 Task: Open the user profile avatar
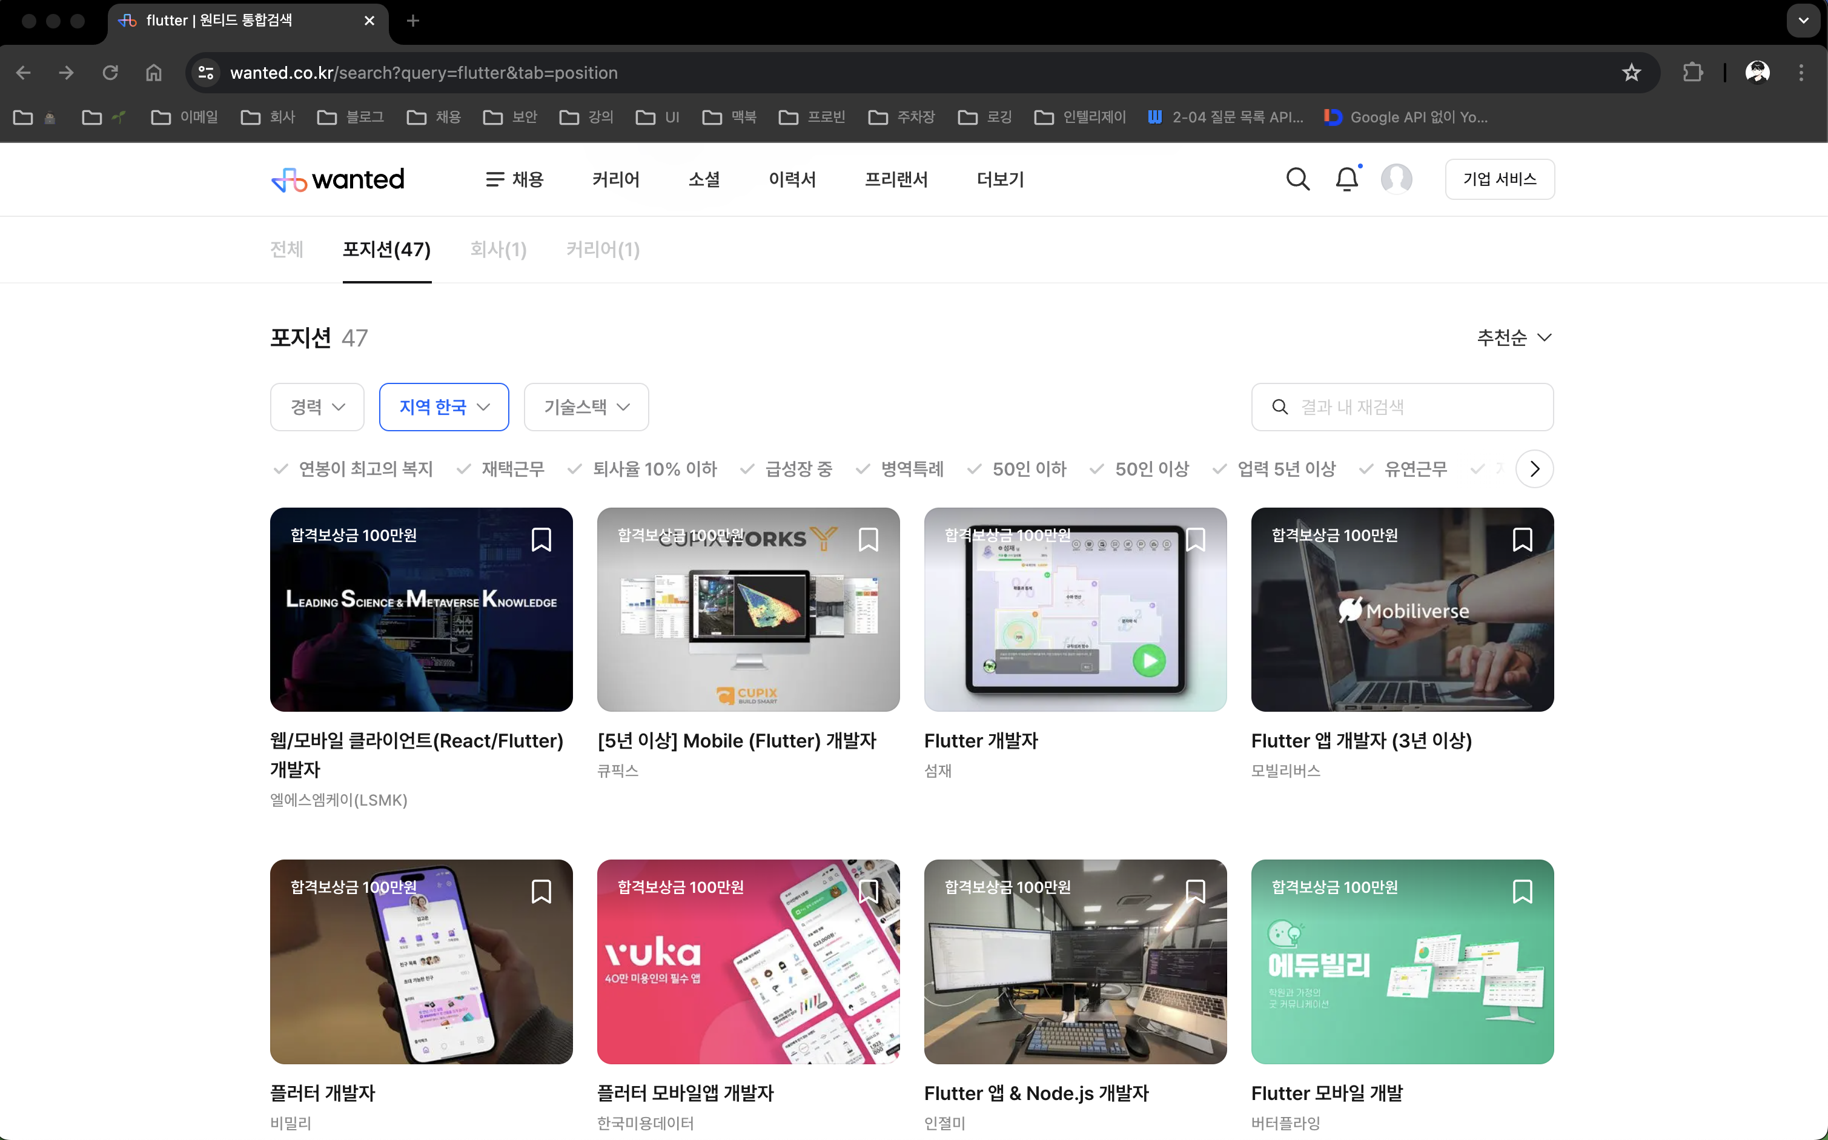click(1396, 179)
